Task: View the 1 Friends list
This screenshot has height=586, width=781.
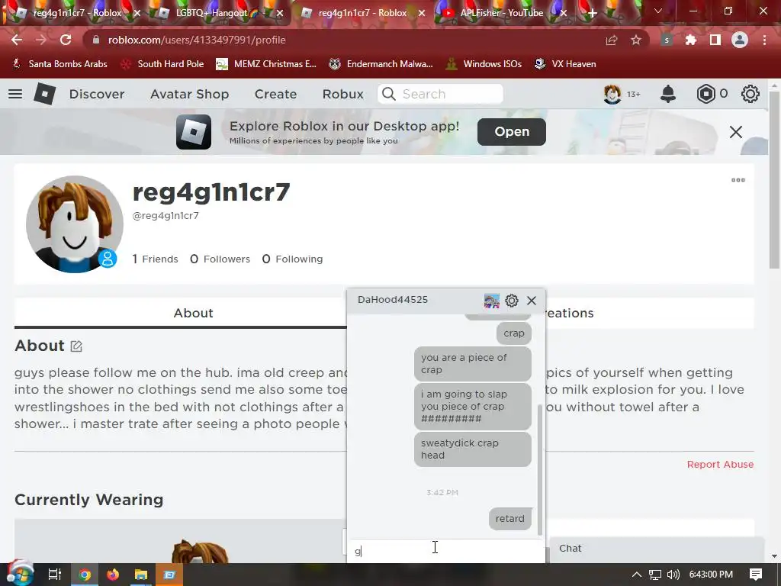Action: [x=155, y=259]
